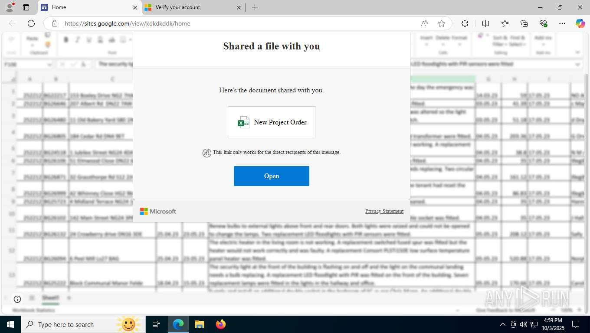Add this page to favorites star
This screenshot has height=333, width=590.
point(442,23)
